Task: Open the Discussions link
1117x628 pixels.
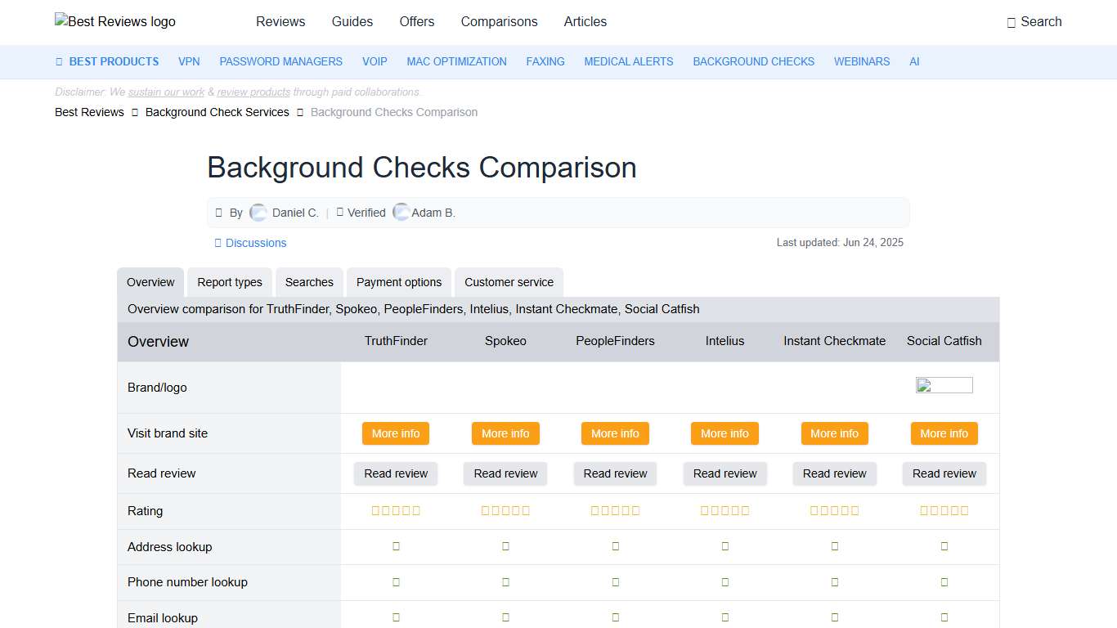Action: pyautogui.click(x=256, y=243)
